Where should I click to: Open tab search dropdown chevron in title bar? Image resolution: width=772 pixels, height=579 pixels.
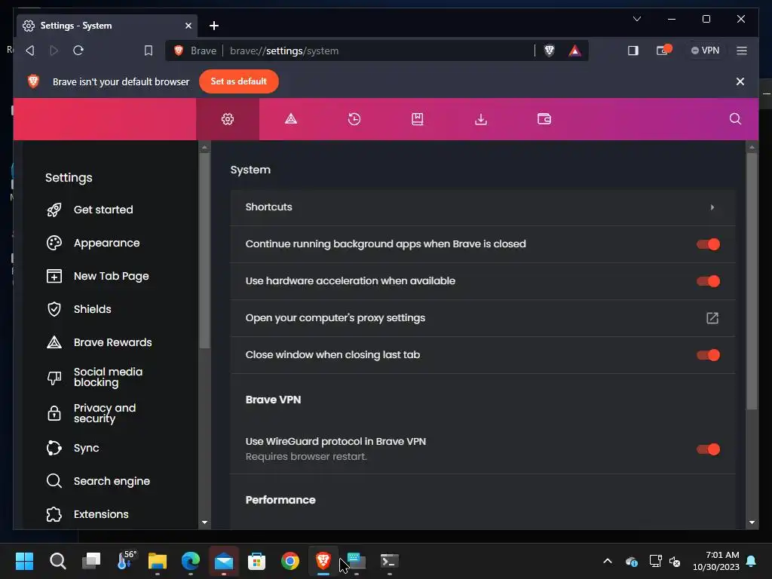pos(636,19)
